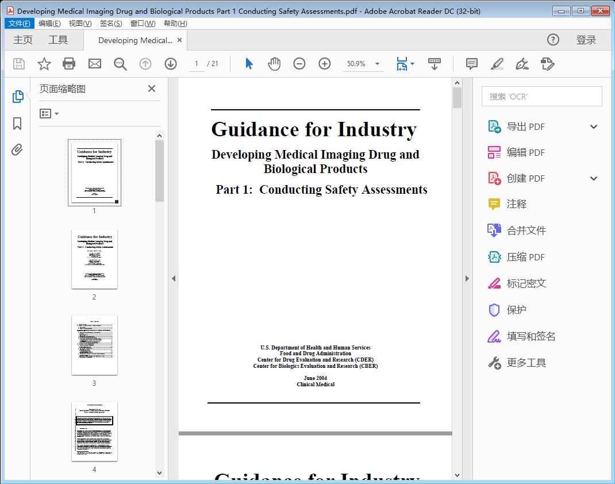Viewport: 615px width, 484px height.
Task: Zoom in with the plus magnifier icon
Action: [324, 64]
